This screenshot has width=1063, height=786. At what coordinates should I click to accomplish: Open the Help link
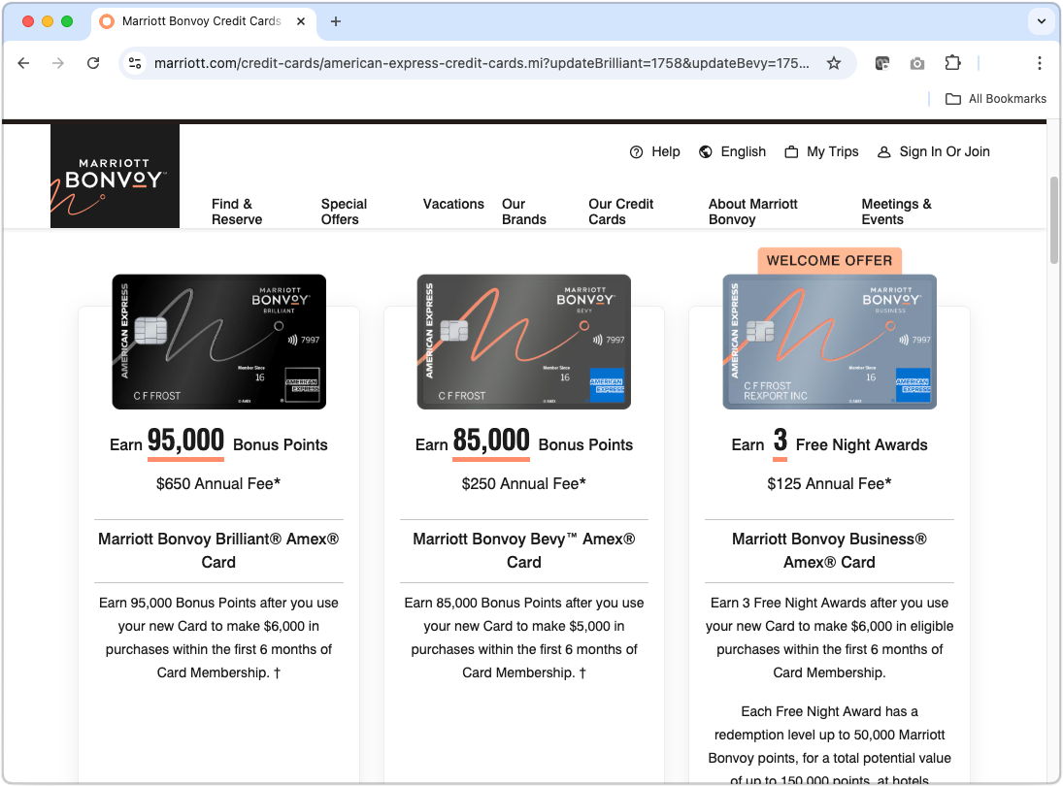pos(666,151)
